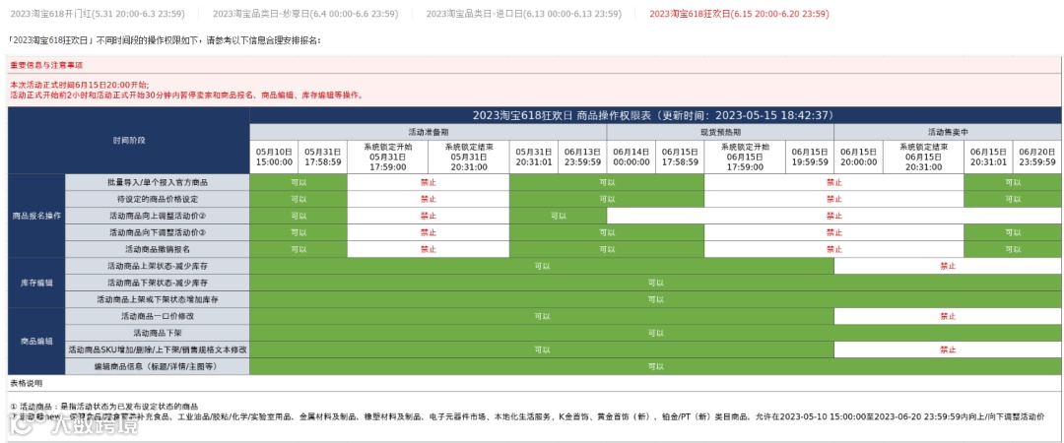Click 系统锁定开始 05月31日 17:59:00 cell
The image size is (1064, 443).
(x=387, y=157)
